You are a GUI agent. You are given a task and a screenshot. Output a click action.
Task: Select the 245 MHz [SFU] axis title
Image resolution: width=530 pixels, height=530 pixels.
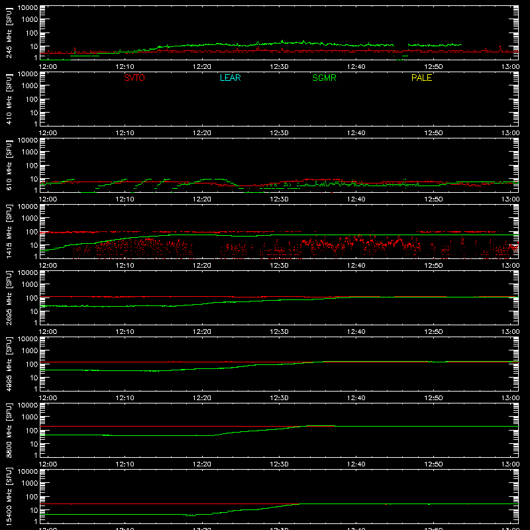click(9, 32)
